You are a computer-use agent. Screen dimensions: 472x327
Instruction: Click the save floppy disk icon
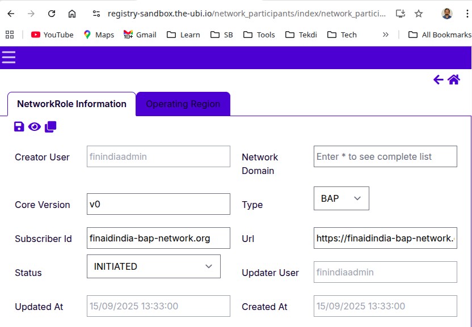[x=19, y=126]
